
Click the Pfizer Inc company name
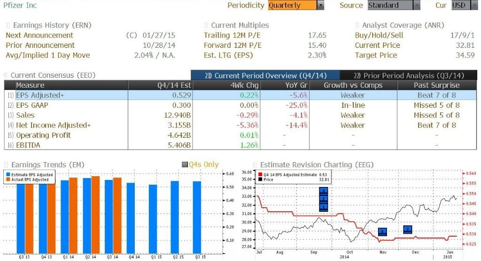point(20,5)
